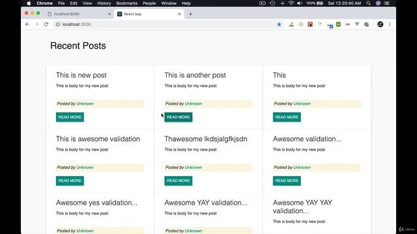Click the menu bar clock 'Sat 12:20:40 AM'

(345, 3)
